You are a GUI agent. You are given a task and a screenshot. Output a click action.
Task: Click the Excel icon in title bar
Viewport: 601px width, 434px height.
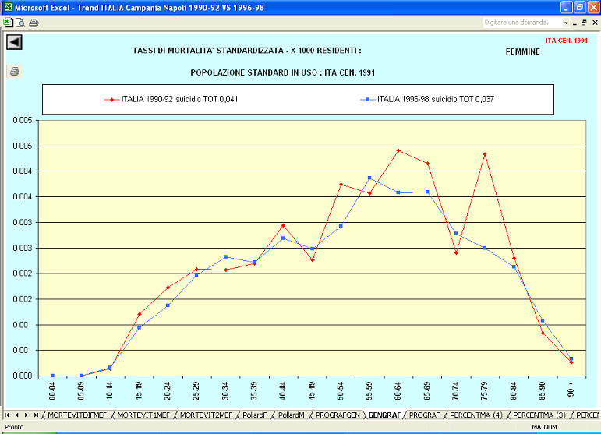(x=8, y=7)
